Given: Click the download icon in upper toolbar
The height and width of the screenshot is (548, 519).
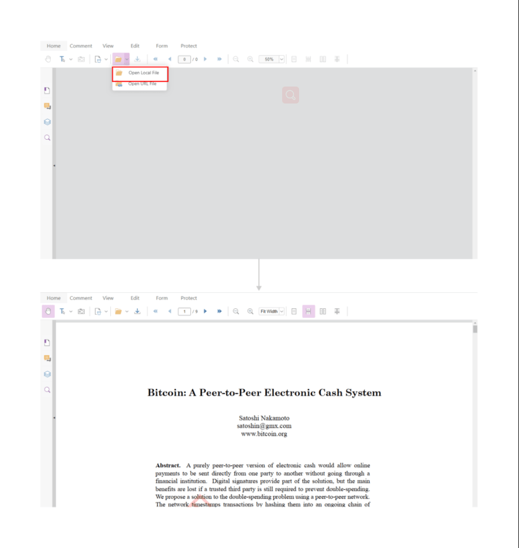Looking at the screenshot, I should coord(137,59).
